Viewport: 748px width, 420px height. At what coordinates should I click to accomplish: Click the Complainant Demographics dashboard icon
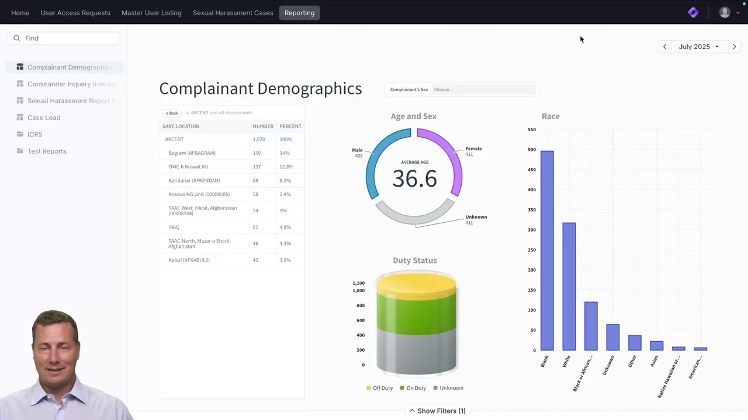(20, 67)
